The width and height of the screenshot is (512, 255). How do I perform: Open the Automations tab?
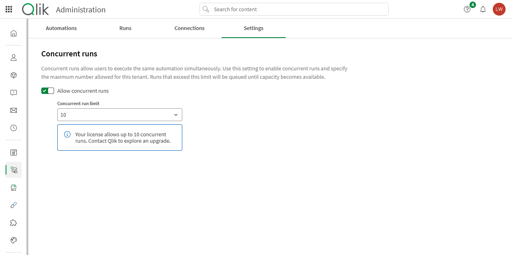coord(61,28)
